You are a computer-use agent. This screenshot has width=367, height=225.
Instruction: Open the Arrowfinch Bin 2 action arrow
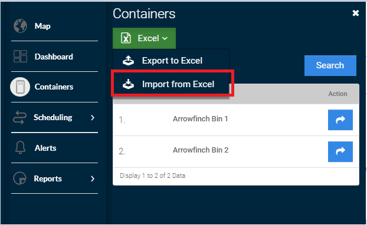click(x=340, y=151)
